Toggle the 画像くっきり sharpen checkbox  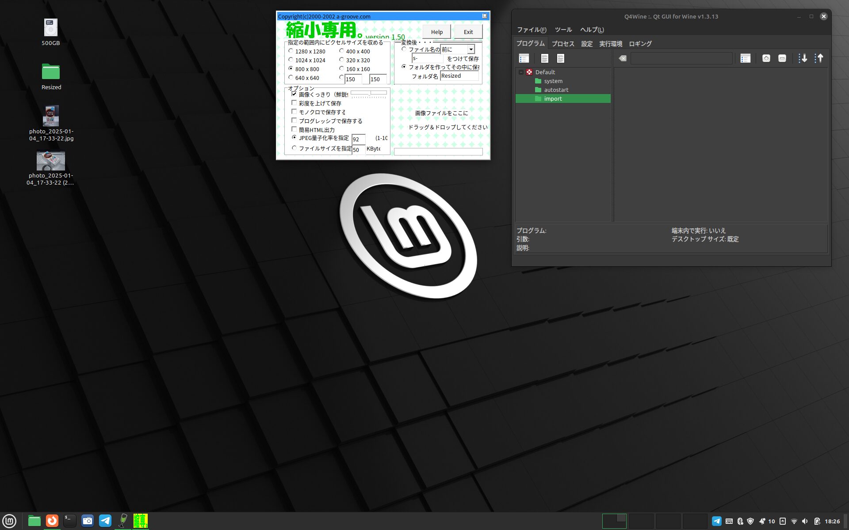tap(294, 94)
